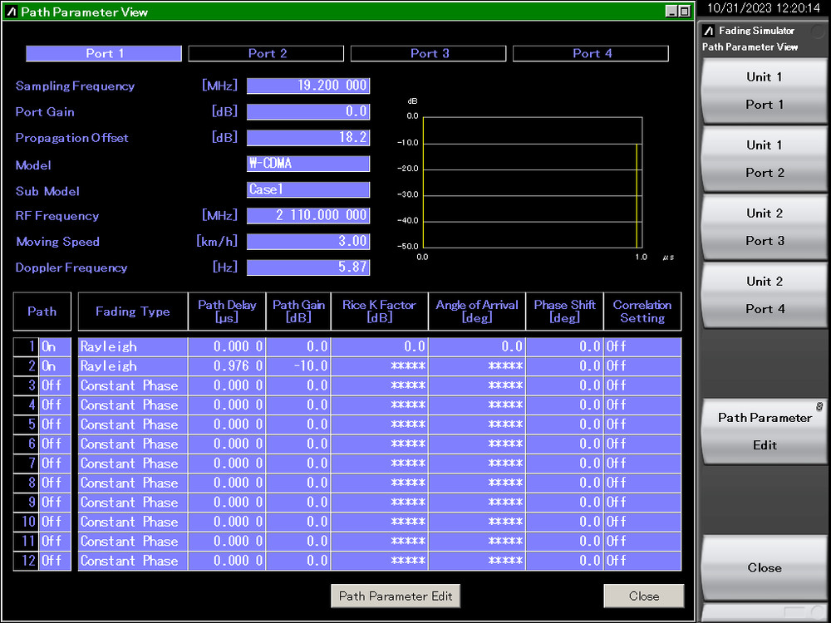Select Unit 2 Port 3 softkey
831x623 pixels.
tap(765, 227)
